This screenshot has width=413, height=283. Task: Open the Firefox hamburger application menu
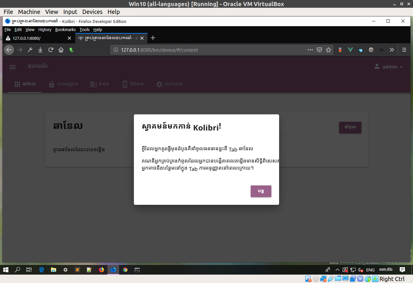(x=404, y=50)
